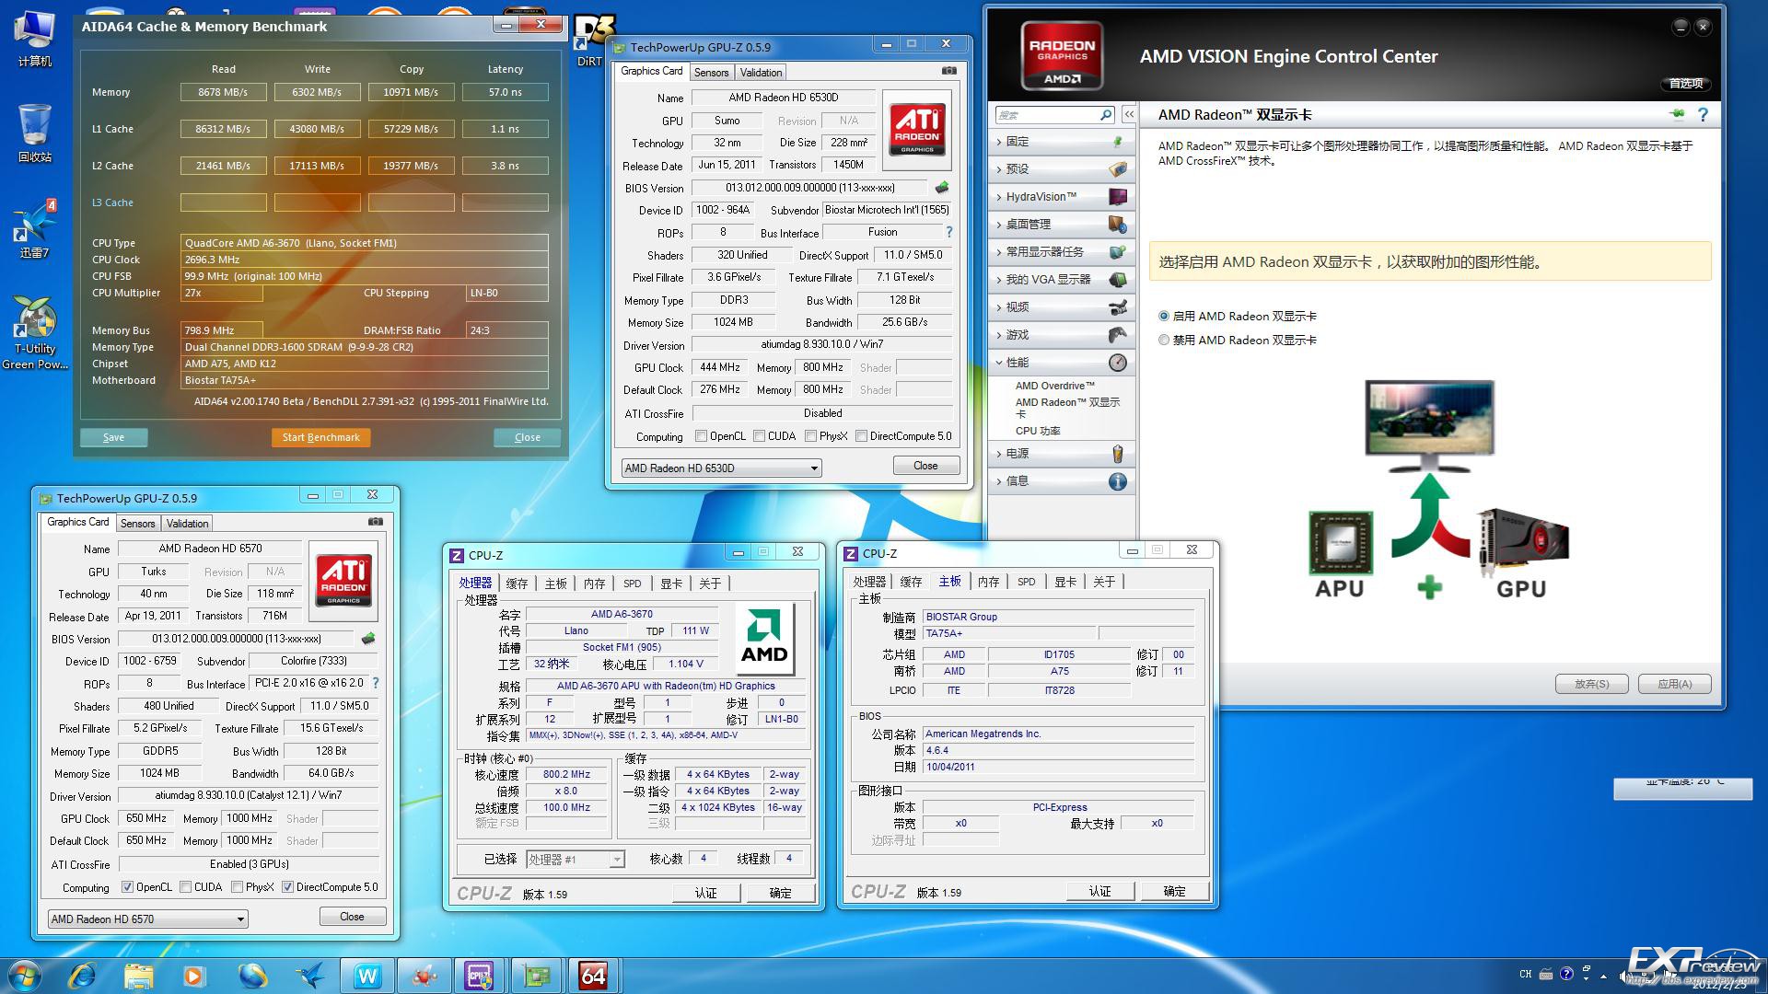Click 应用(A) to apply in Control Center

pyautogui.click(x=1674, y=684)
